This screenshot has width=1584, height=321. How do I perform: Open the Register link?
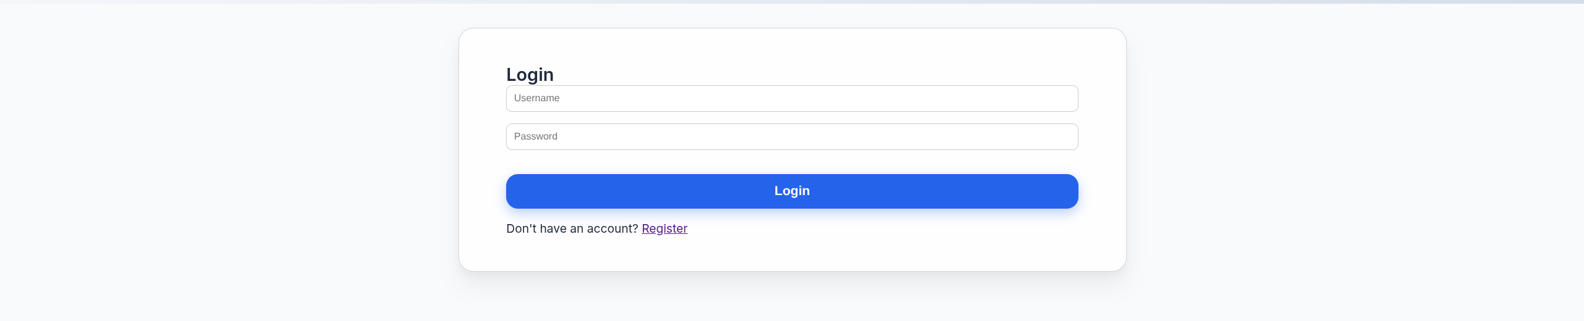(x=665, y=229)
